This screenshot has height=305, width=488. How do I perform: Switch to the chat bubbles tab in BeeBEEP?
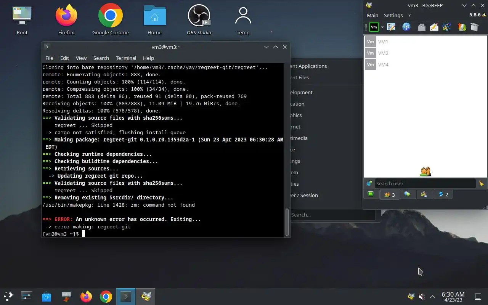tap(407, 194)
